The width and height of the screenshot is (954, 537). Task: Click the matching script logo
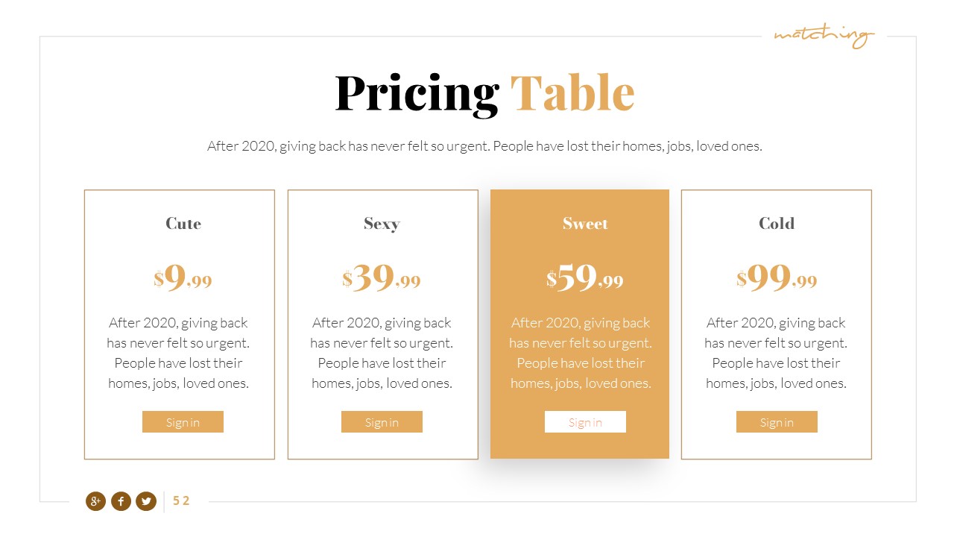pos(824,36)
